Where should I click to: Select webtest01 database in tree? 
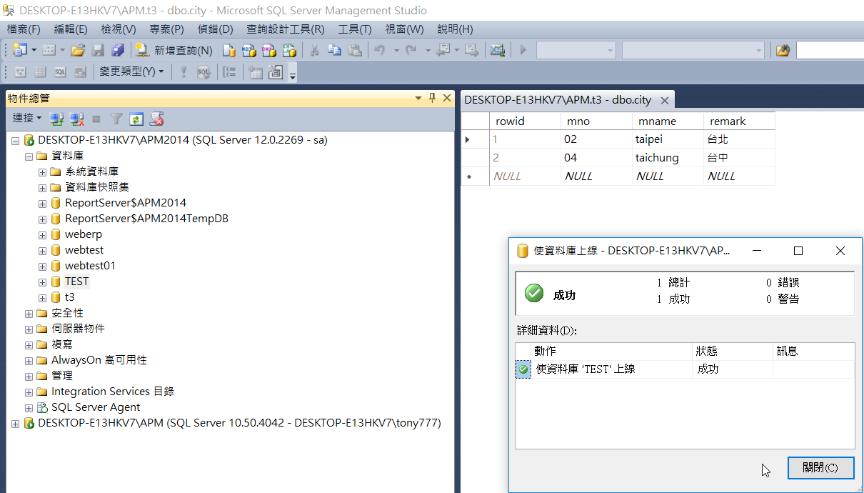(x=90, y=266)
